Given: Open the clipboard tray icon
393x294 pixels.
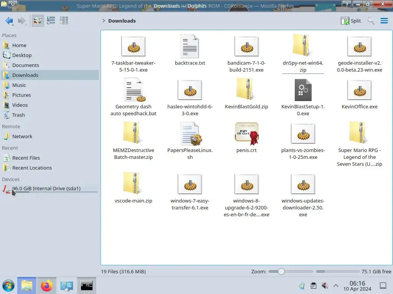Looking at the screenshot, I should (313, 286).
